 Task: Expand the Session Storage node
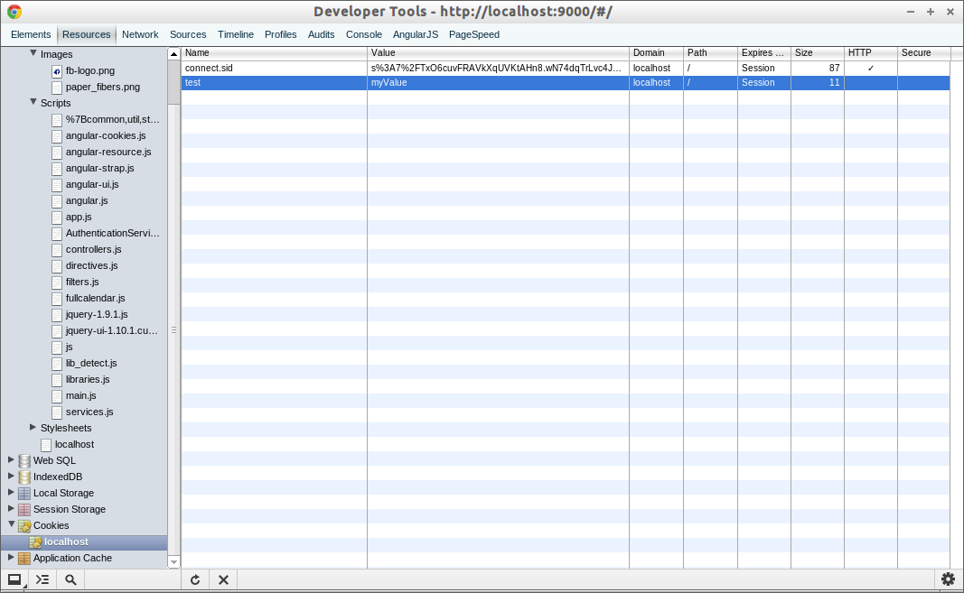tap(11, 508)
